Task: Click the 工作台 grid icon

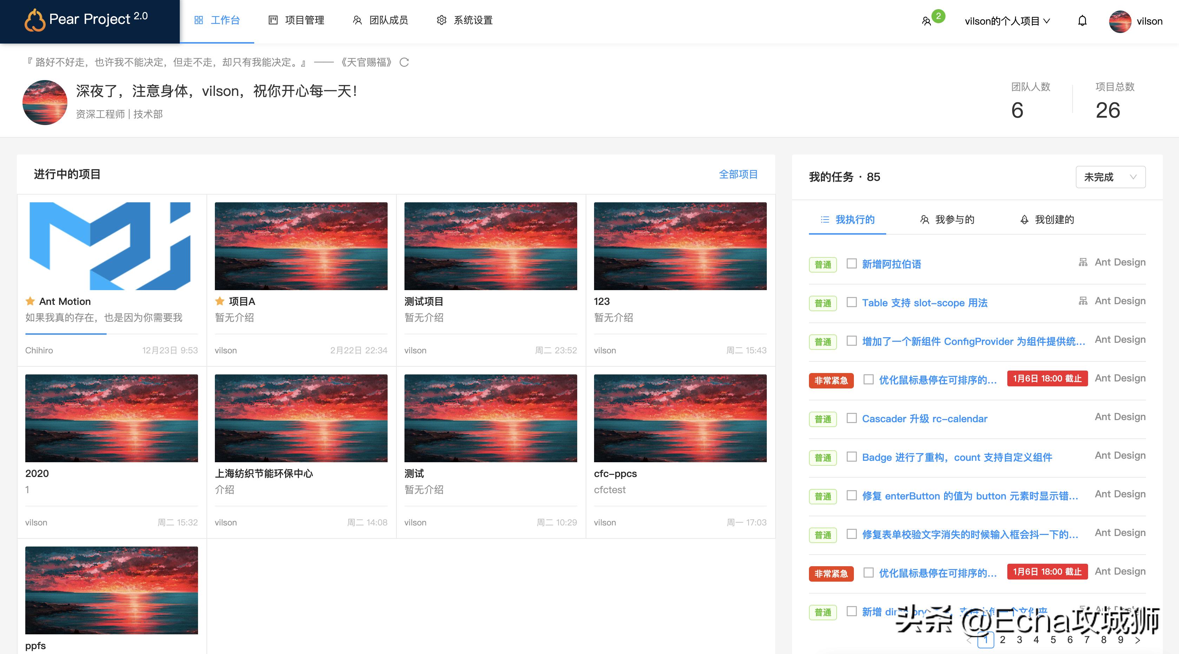Action: [x=199, y=20]
